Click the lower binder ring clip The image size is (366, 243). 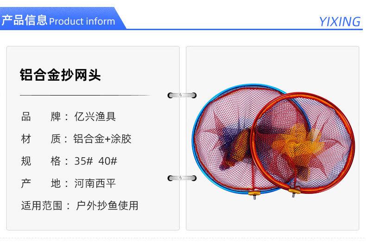pos(182,178)
